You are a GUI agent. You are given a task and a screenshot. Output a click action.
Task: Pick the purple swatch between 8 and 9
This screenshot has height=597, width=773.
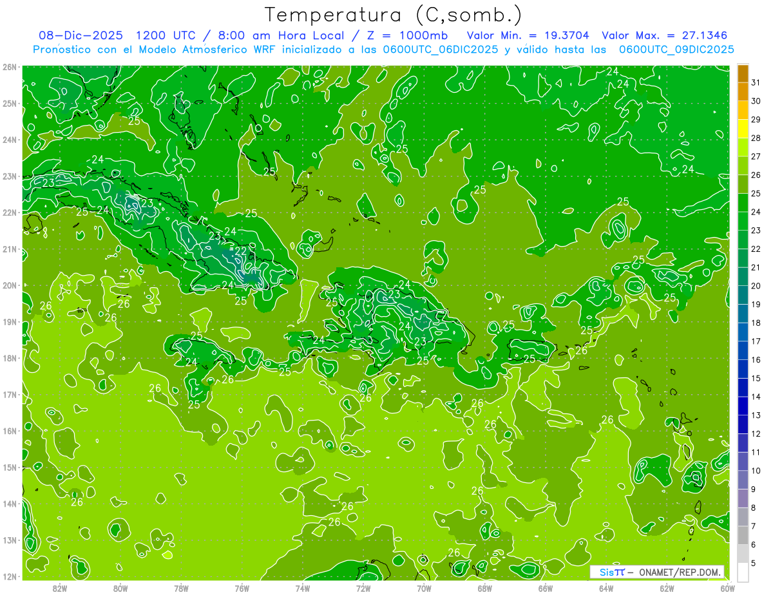(x=743, y=498)
